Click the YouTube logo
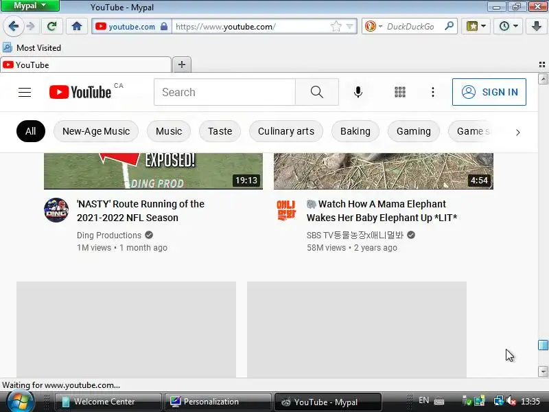 [x=80, y=92]
